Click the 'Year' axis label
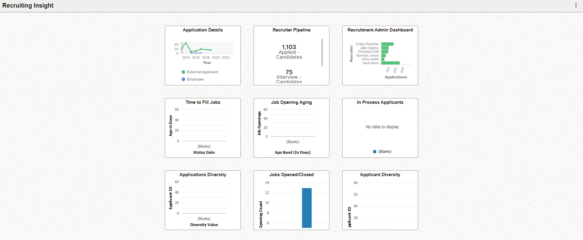The image size is (583, 240). point(207,63)
